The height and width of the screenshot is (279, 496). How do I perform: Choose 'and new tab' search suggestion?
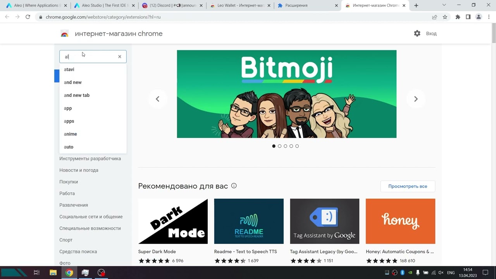(93, 95)
